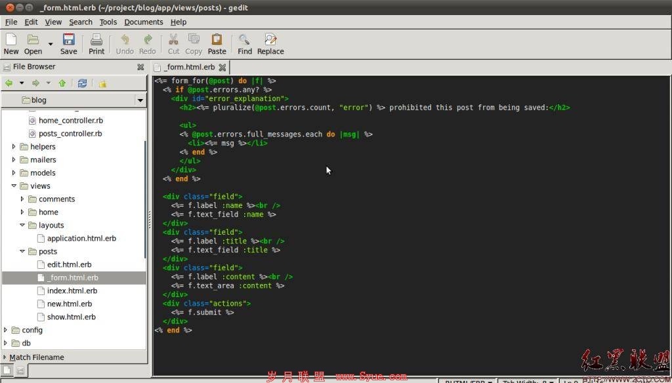The width and height of the screenshot is (672, 383).
Task: Collapse the views folder
Action: pos(14,186)
